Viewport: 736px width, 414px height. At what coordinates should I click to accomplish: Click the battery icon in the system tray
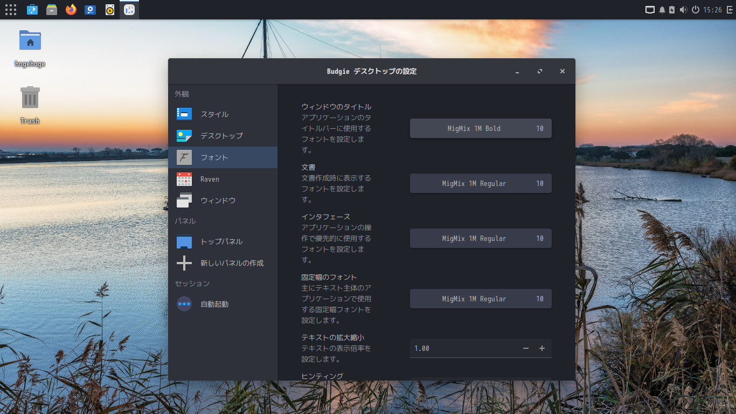pyautogui.click(x=672, y=9)
